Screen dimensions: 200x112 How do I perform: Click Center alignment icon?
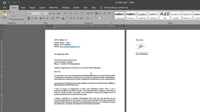74,18
